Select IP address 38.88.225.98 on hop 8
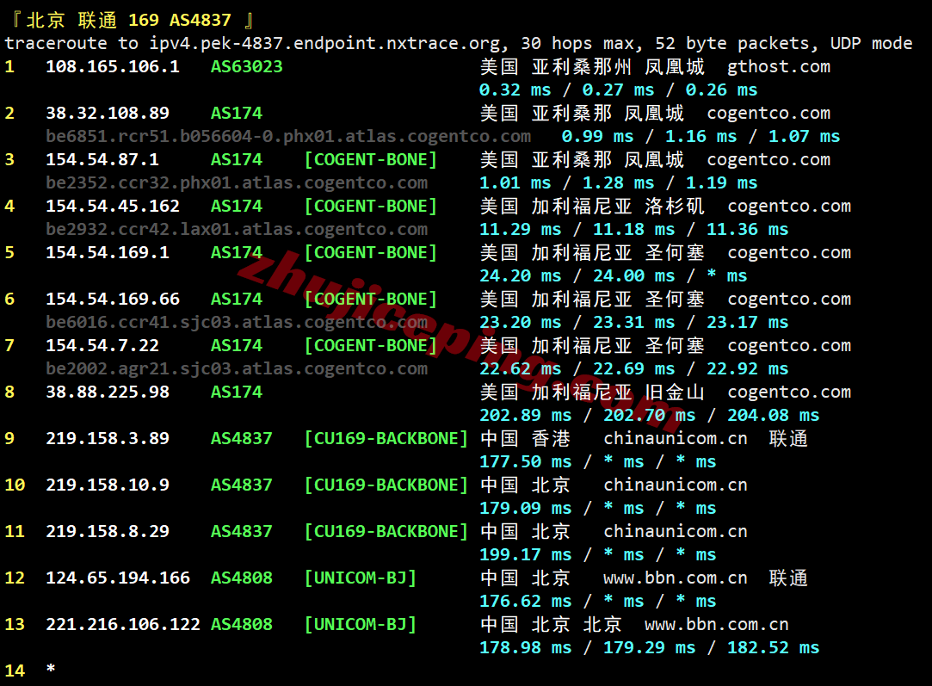This screenshot has height=686, width=932. coord(108,392)
